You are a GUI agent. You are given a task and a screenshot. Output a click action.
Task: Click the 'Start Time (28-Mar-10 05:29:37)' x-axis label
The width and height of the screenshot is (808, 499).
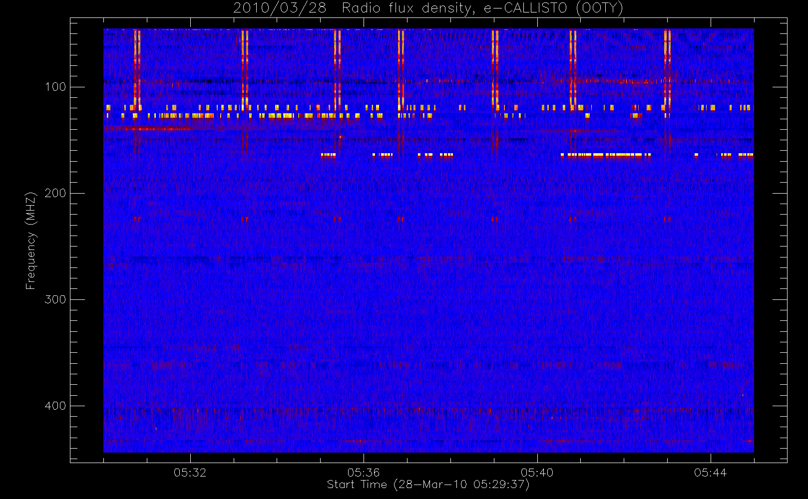click(x=428, y=485)
